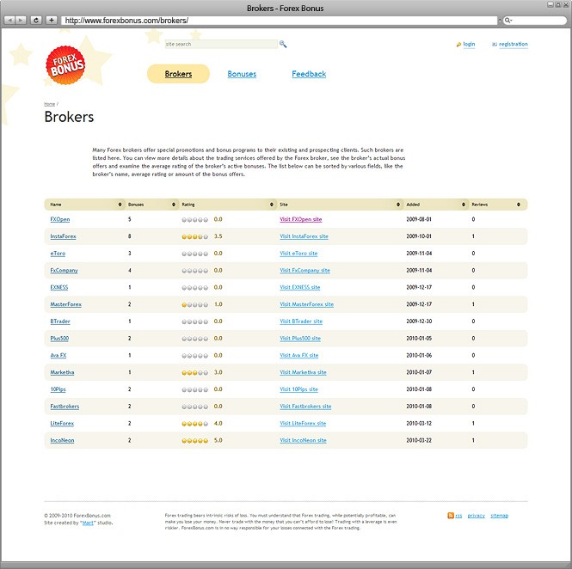Click the bonuses count 8 for InstaForex

[x=130, y=236]
